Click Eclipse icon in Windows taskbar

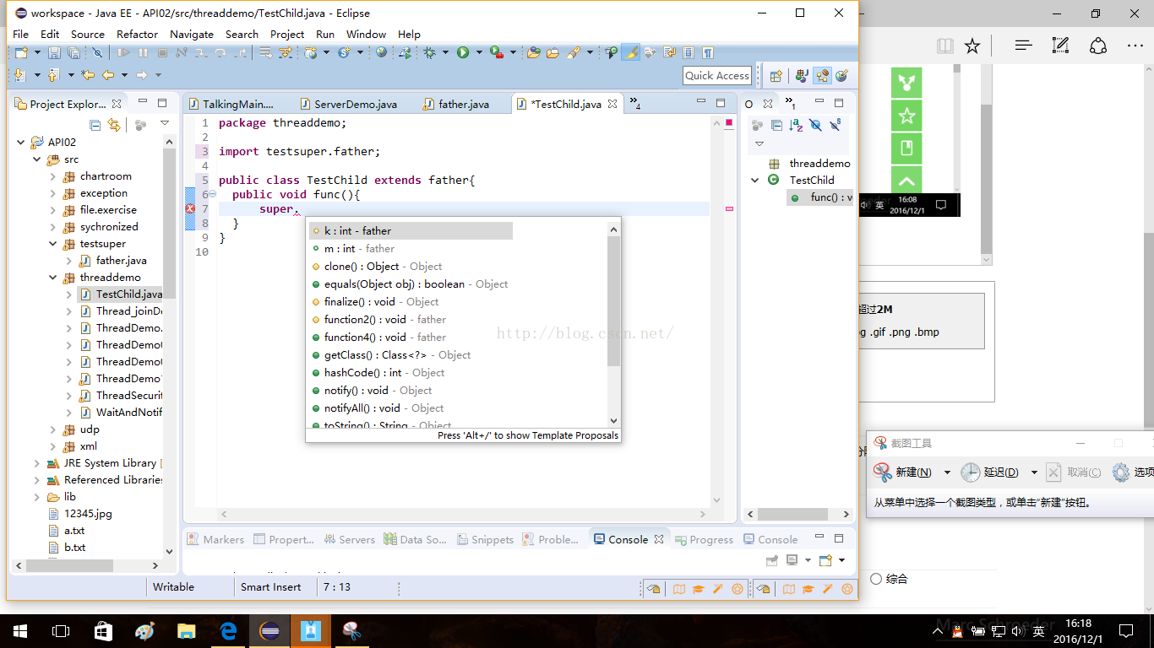pos(269,630)
